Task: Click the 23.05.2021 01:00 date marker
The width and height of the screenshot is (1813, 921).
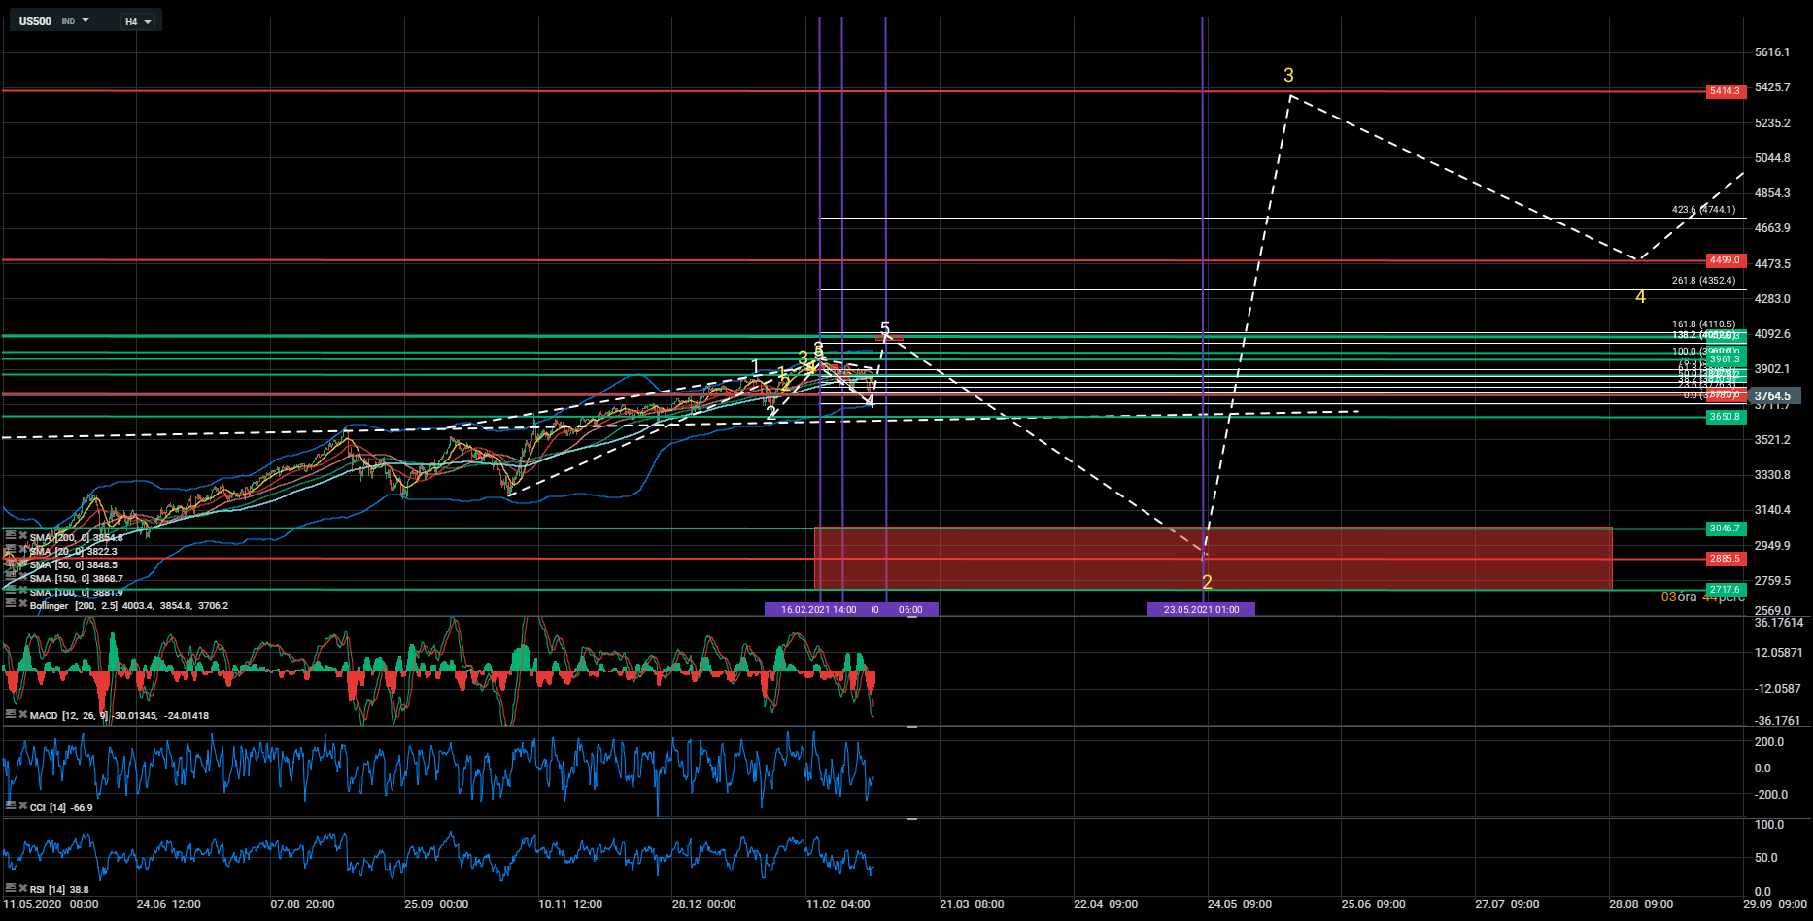Action: [x=1201, y=610]
